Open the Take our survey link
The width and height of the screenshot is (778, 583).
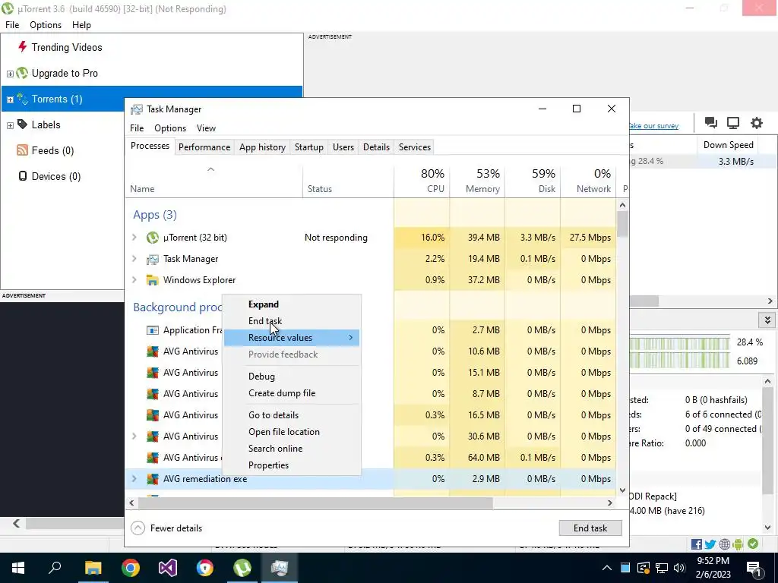click(653, 126)
